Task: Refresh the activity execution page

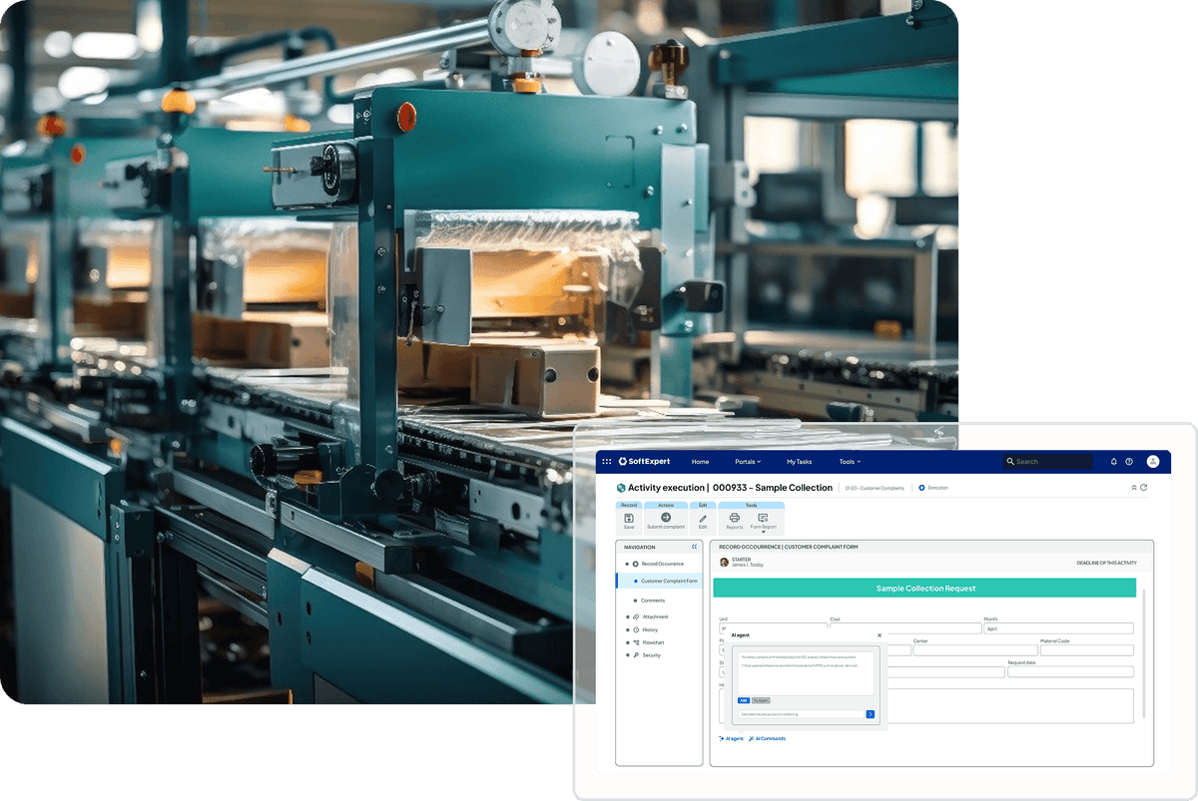Action: 1143,488
